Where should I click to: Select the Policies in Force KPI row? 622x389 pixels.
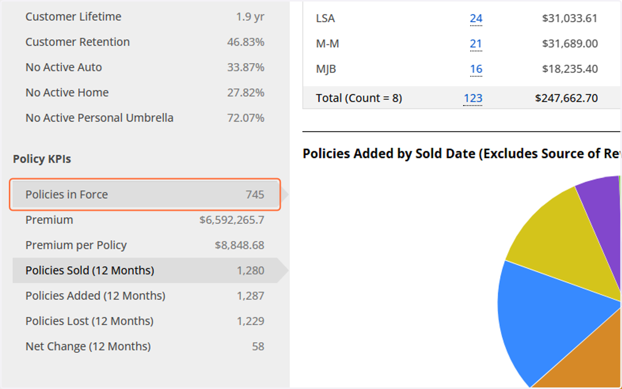pos(145,195)
